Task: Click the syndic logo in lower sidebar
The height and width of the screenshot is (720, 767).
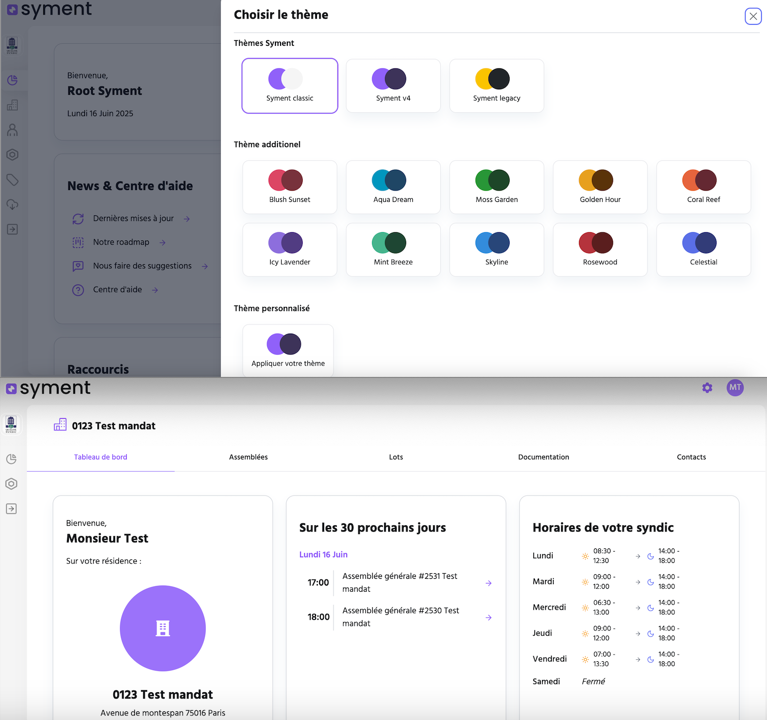Action: click(11, 424)
